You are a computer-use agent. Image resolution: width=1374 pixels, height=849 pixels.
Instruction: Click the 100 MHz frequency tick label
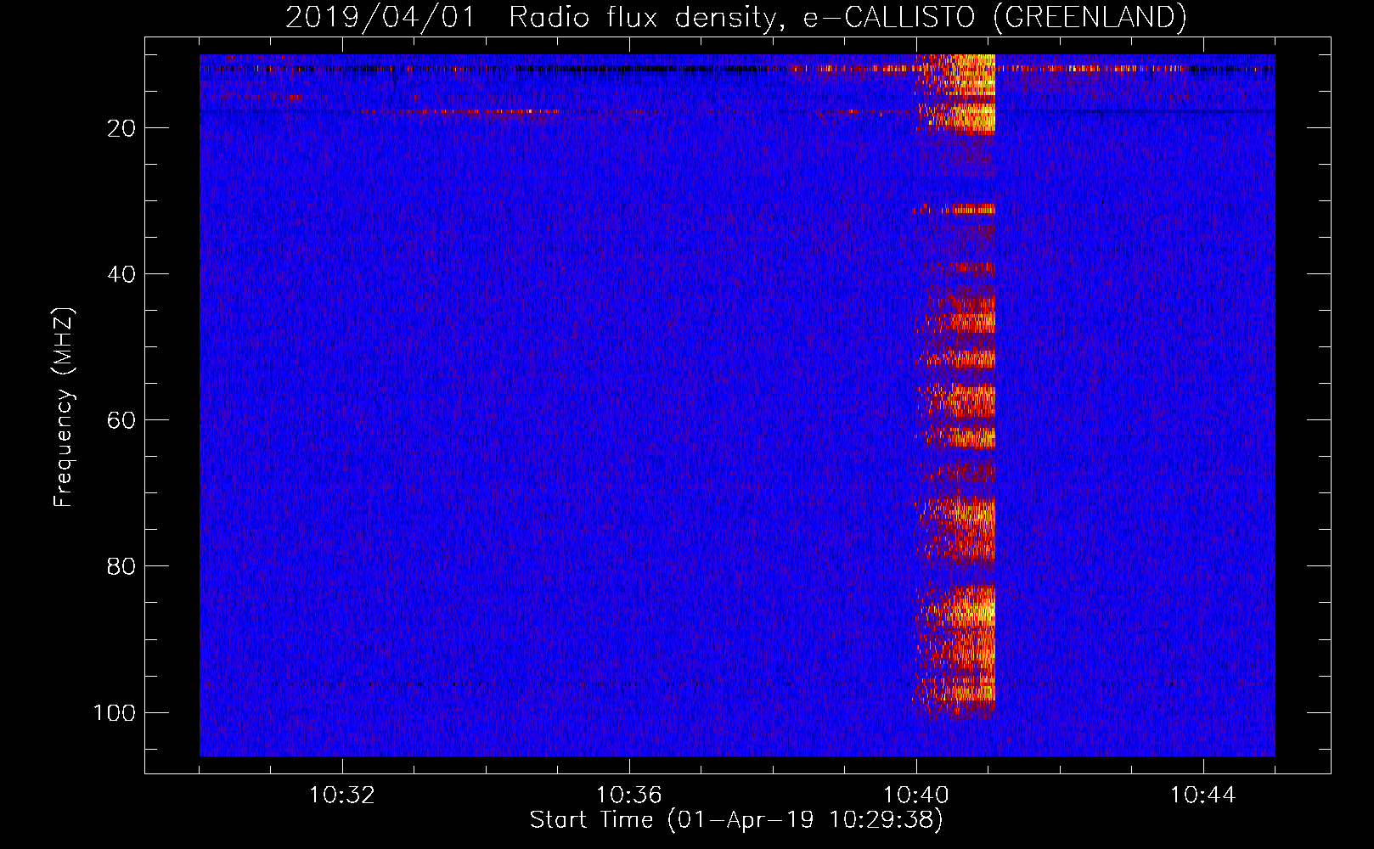pos(115,712)
